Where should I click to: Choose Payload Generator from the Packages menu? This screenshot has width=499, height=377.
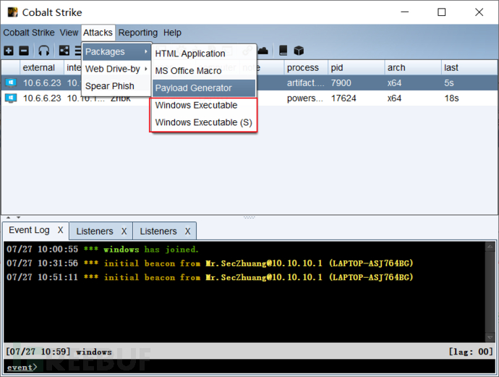pos(193,88)
